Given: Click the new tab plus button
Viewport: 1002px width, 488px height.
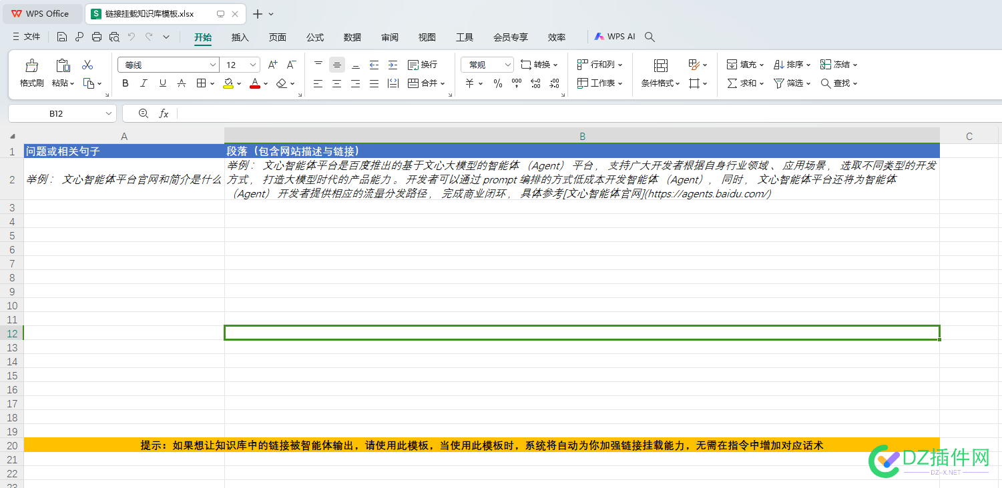Looking at the screenshot, I should 258,14.
